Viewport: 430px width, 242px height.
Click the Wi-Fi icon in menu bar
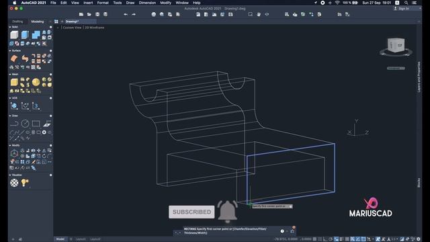pyautogui.click(x=337, y=3)
